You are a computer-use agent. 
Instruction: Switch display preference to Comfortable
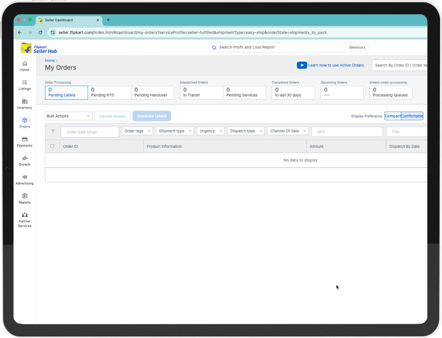pos(412,116)
